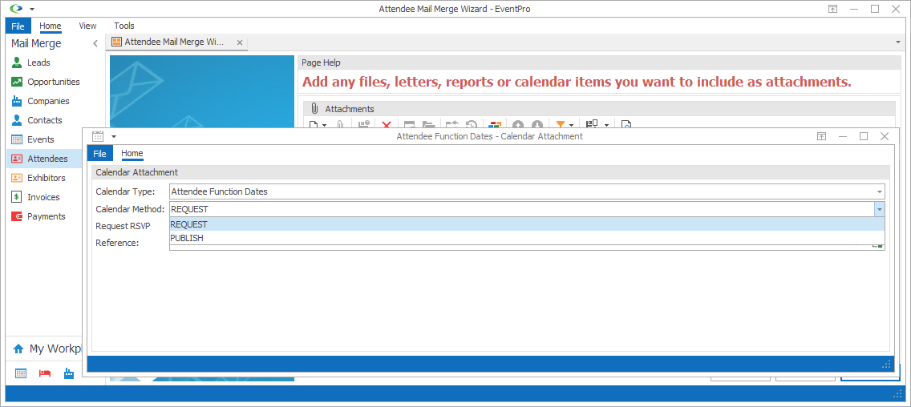Click the blue factory icon in bottom strip
Viewport: 911px width, 407px height.
coord(68,373)
